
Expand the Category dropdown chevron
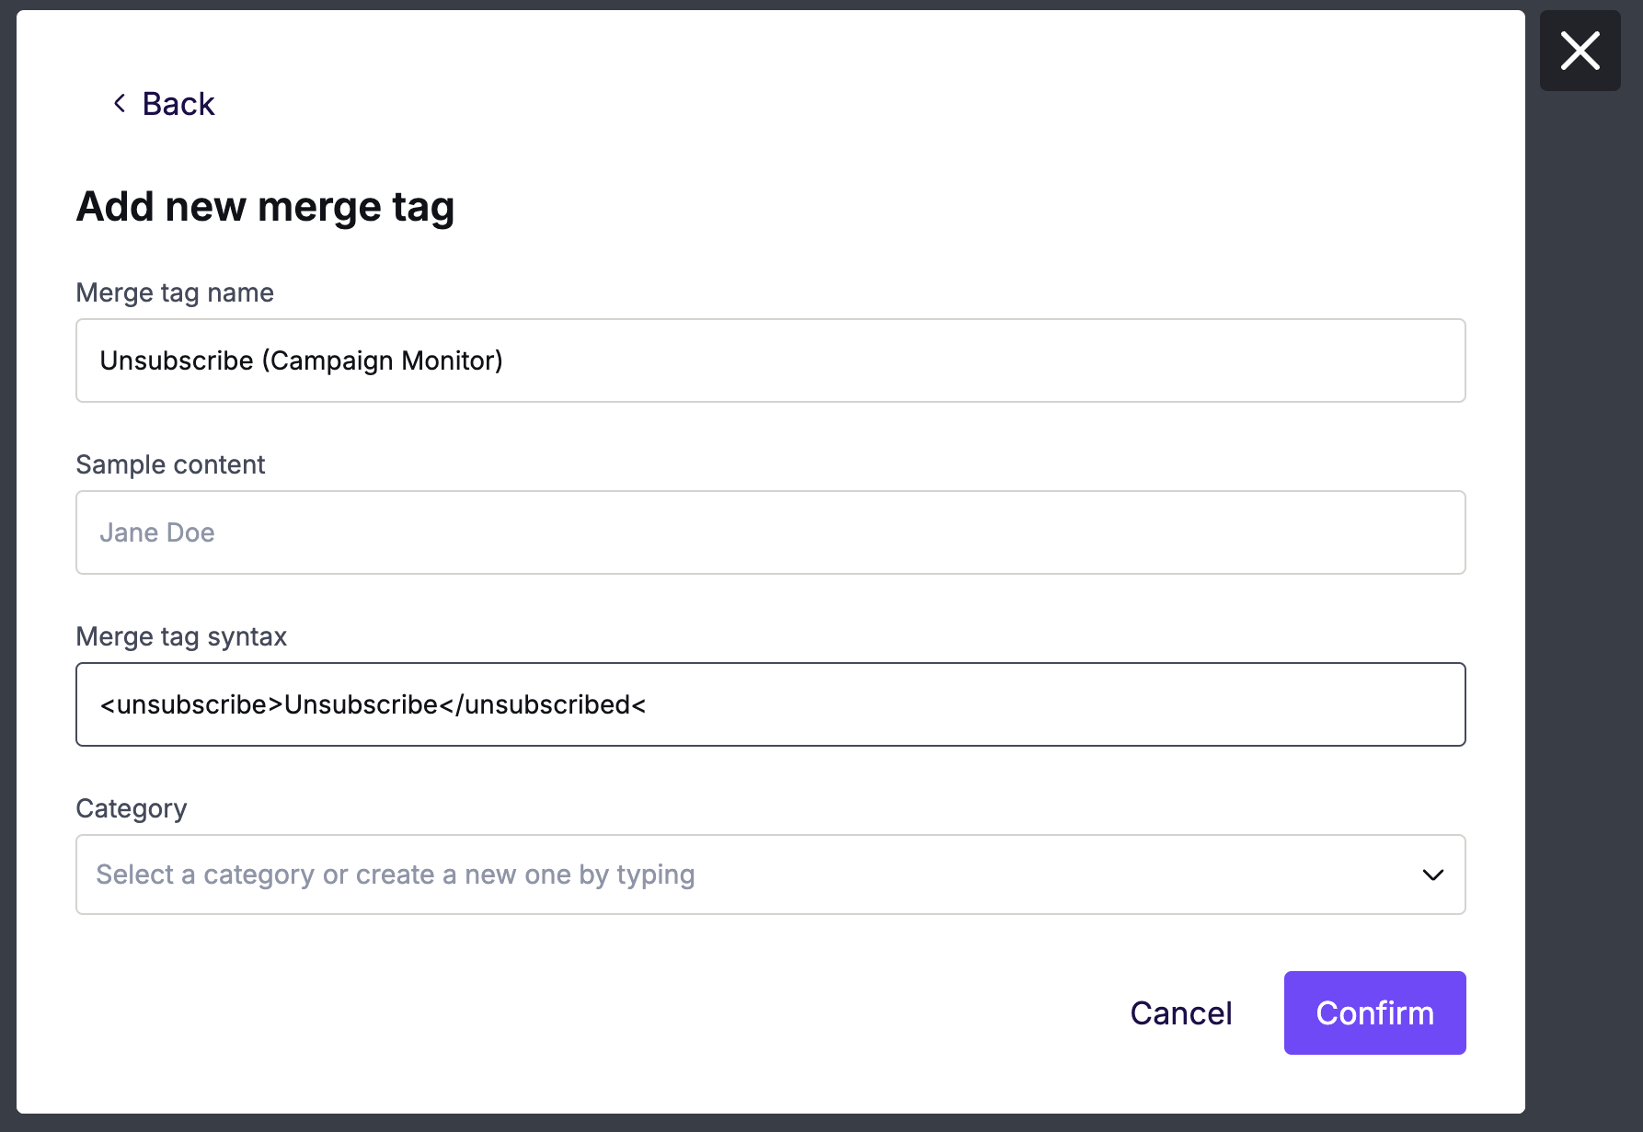tap(1432, 875)
